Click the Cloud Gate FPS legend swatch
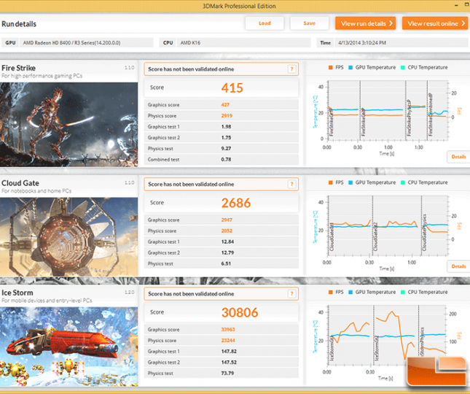470x394 pixels. [330, 182]
